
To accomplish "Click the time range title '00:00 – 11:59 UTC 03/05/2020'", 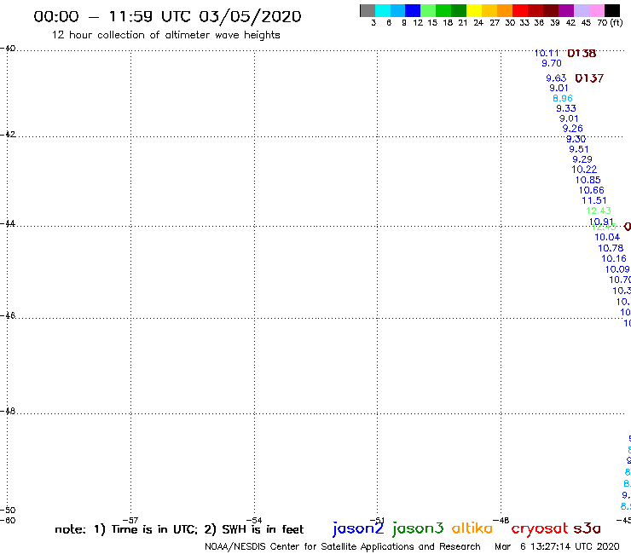I will coord(167,16).
